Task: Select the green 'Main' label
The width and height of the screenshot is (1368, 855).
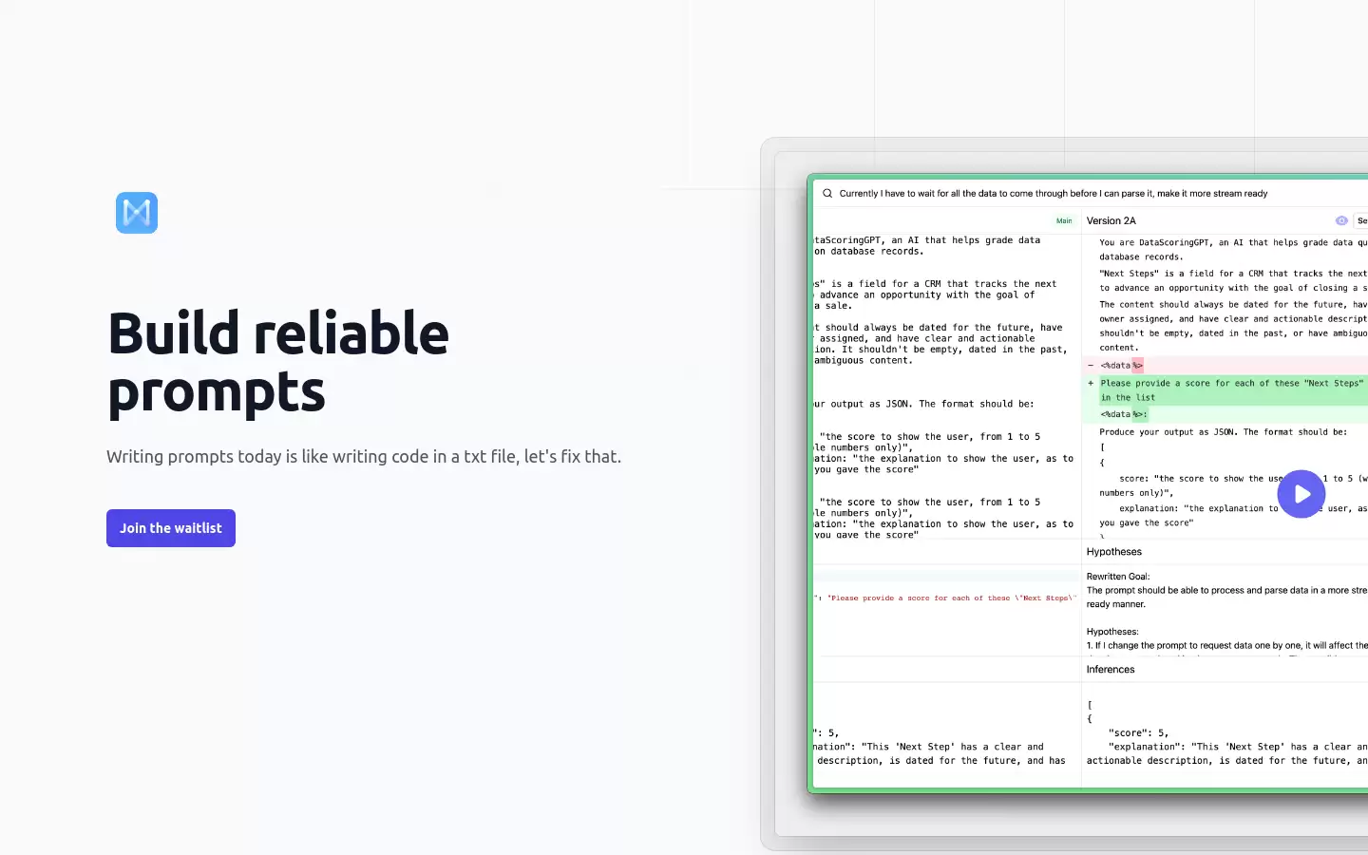Action: point(1064,220)
